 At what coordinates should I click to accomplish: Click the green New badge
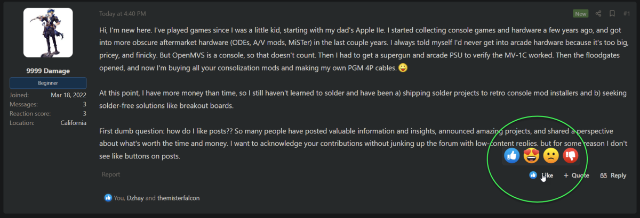pos(581,13)
